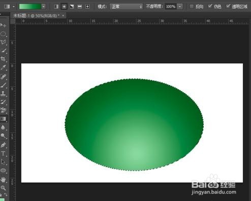This screenshot has width=251, height=201.
Task: Select the Clone Stamp tool
Action: click(3, 94)
